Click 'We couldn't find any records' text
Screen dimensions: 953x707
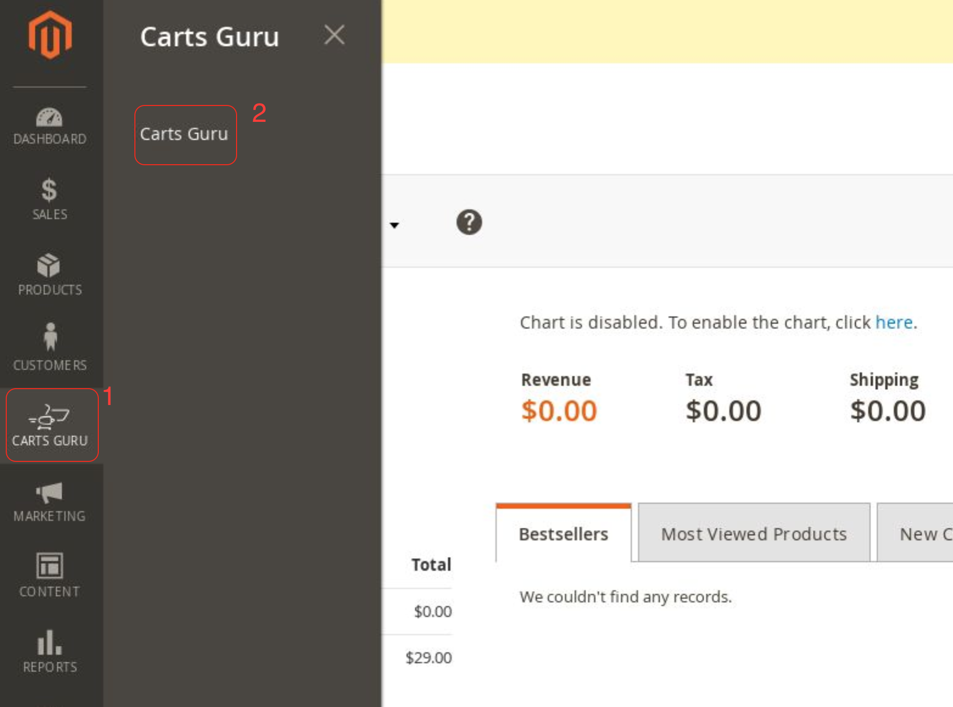click(625, 597)
